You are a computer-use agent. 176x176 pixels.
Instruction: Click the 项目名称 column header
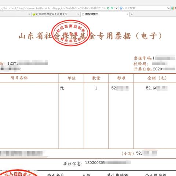coord(19,78)
